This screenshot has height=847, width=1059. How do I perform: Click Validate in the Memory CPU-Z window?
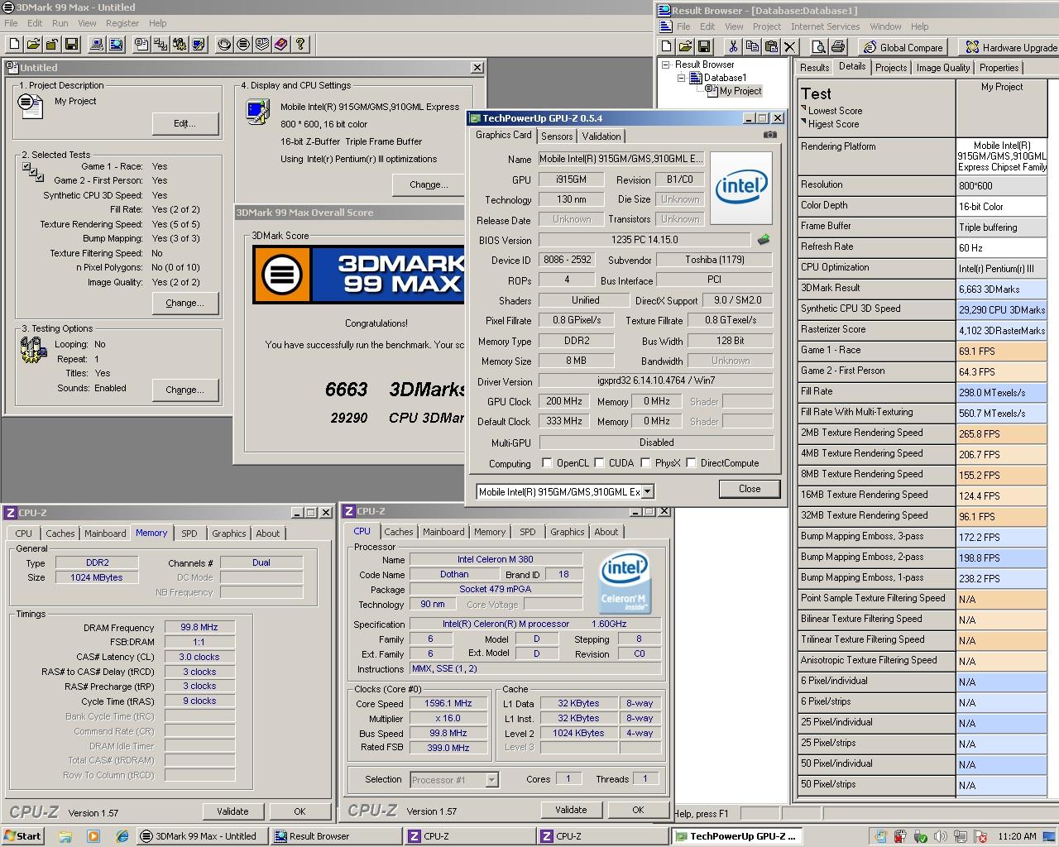click(x=232, y=811)
